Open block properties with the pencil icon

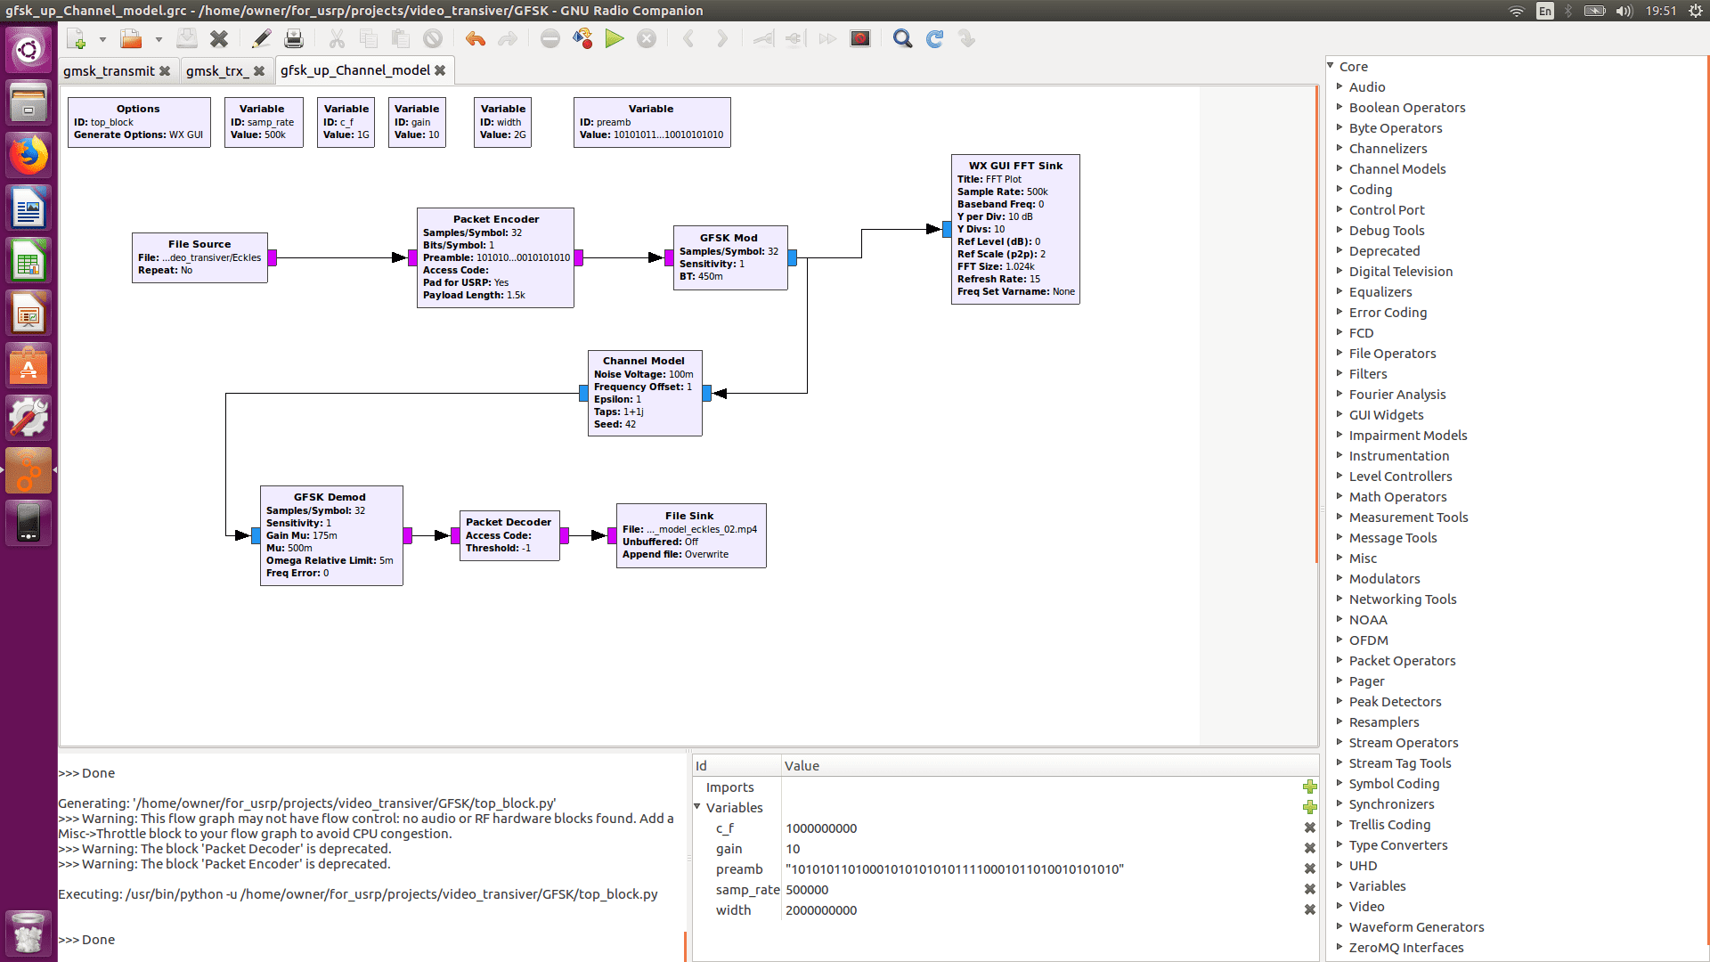pyautogui.click(x=261, y=39)
